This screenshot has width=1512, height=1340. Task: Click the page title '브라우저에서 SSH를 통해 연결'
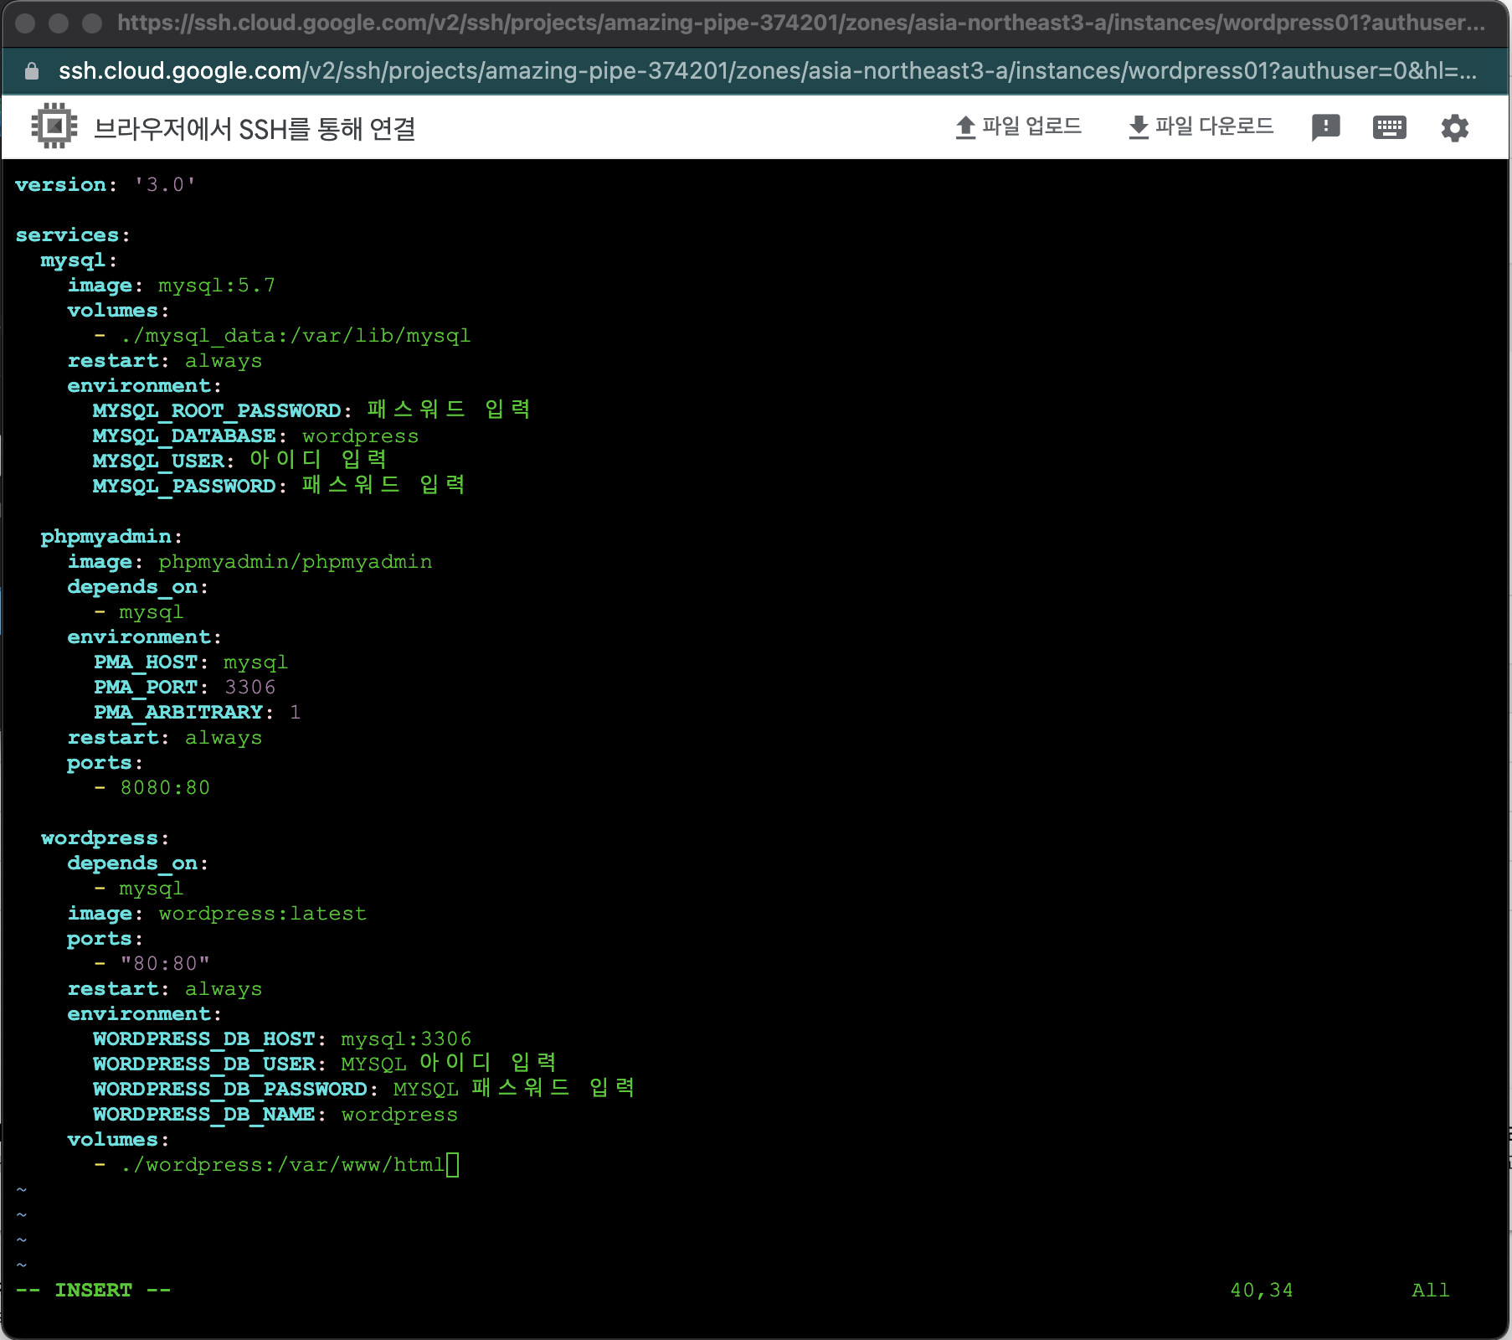tap(255, 128)
